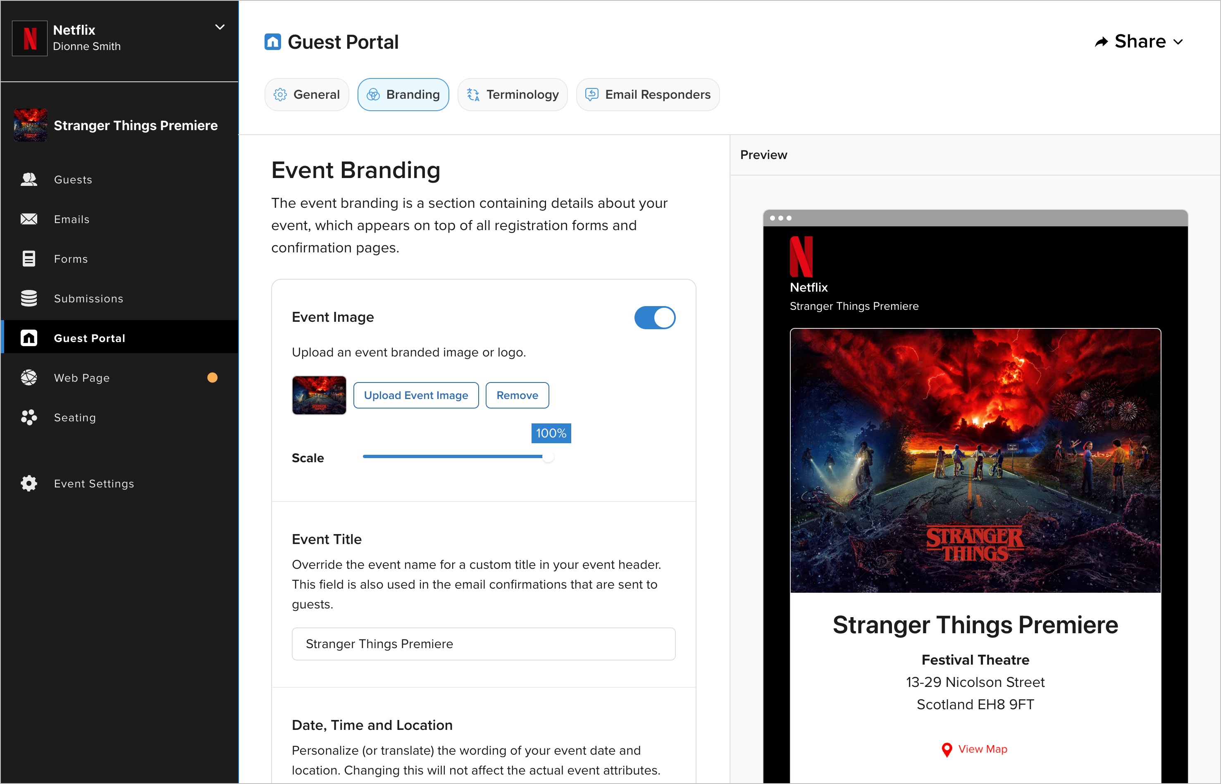Switch to the General tab
This screenshot has height=784, width=1221.
coord(307,95)
